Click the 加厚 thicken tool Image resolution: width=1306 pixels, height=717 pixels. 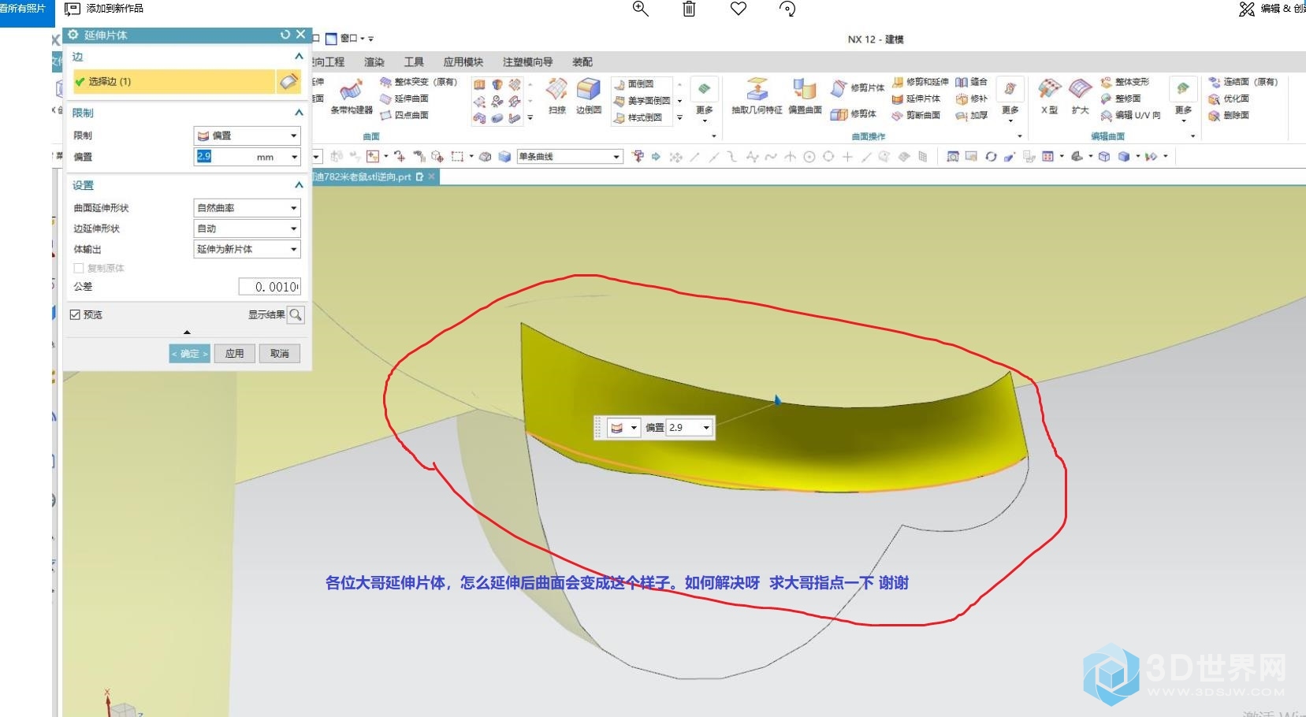[x=971, y=115]
